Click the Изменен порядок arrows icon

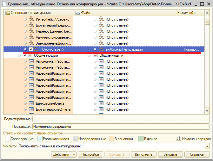[x=178, y=139]
